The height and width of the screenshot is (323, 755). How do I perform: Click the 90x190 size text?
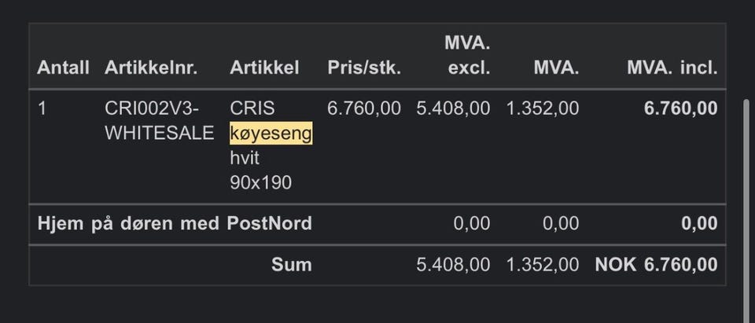[260, 183]
